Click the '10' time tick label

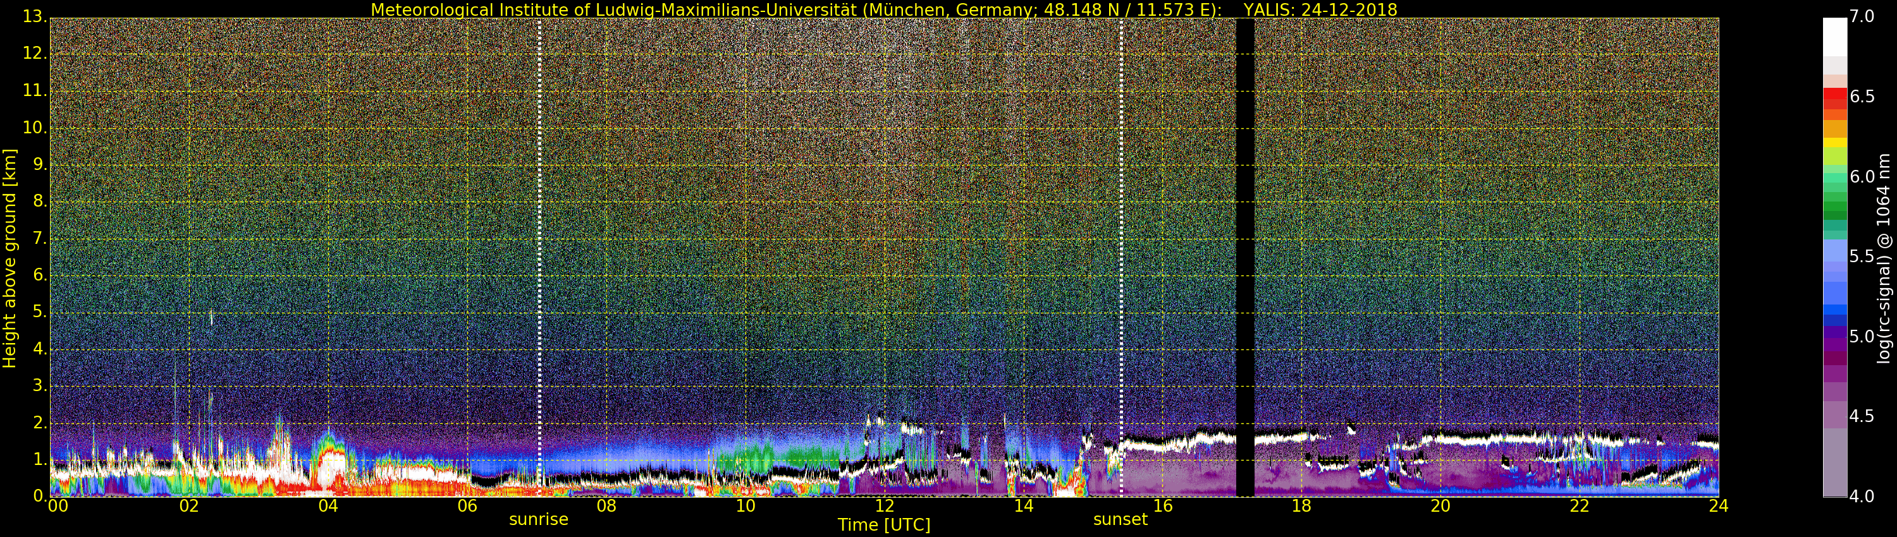point(746,506)
